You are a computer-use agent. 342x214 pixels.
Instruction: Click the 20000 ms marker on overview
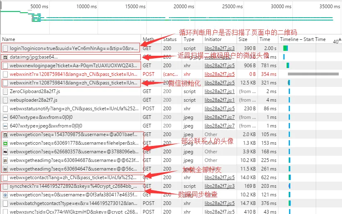pyautogui.click(x=184, y=7)
